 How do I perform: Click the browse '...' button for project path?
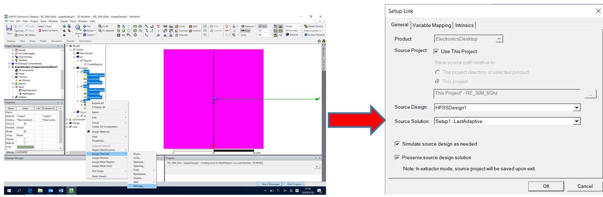590,94
